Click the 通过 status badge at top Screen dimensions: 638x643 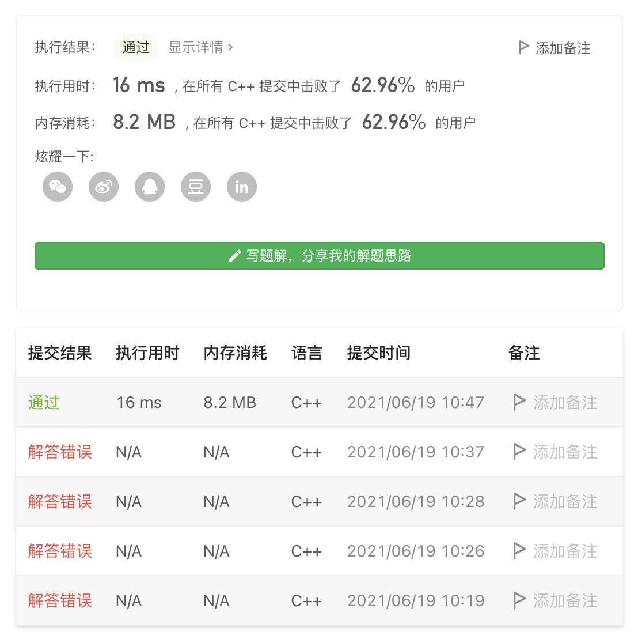136,47
